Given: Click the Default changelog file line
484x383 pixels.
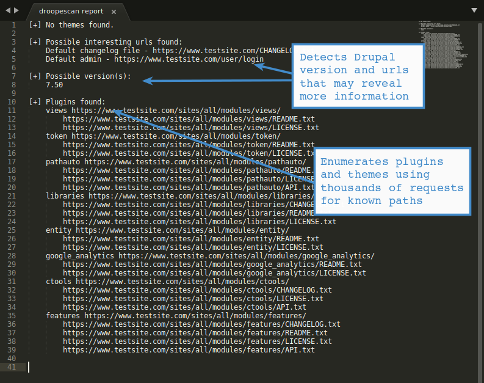Looking at the screenshot, I should click(169, 51).
